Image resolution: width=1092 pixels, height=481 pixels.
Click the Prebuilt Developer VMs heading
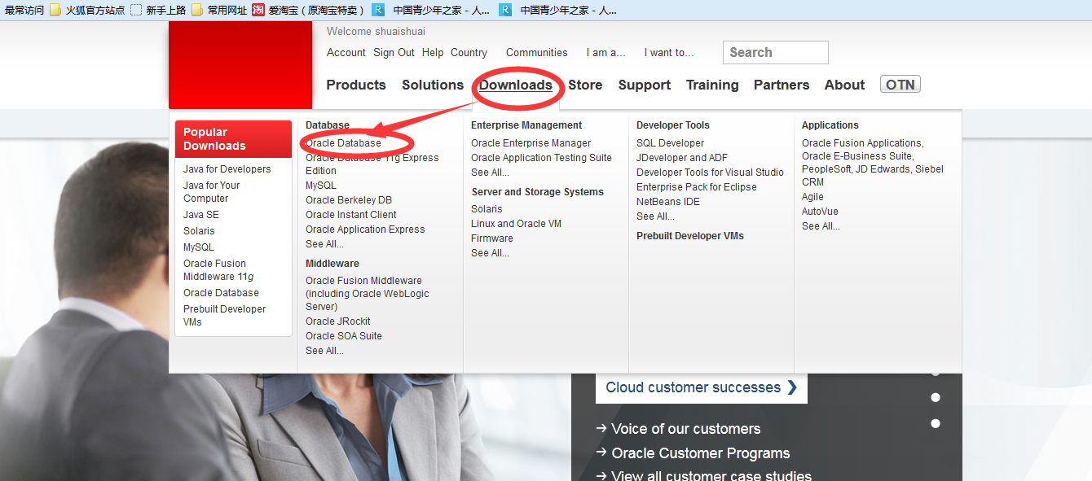pos(689,236)
